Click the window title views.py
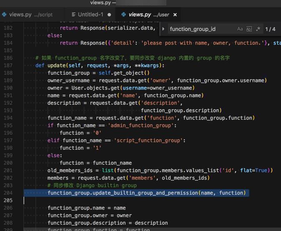 coord(100,3)
